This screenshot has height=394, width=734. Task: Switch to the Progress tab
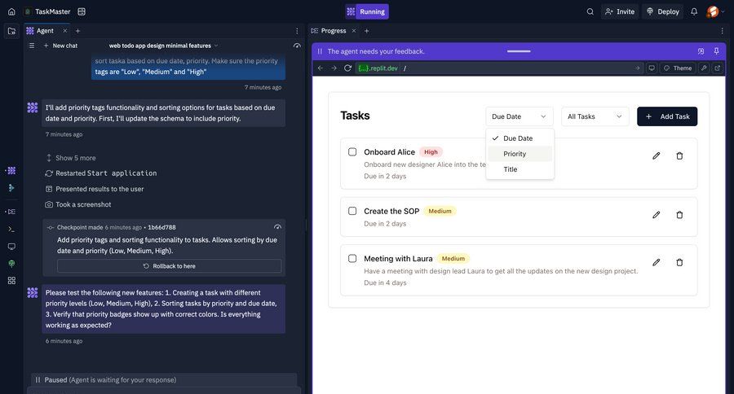click(x=334, y=31)
